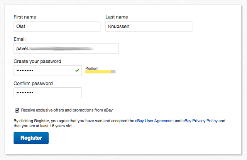This screenshot has height=160, width=247.
Task: Uncheck Receive exclusive offers and promotions checkbox
Action: (x=17, y=110)
